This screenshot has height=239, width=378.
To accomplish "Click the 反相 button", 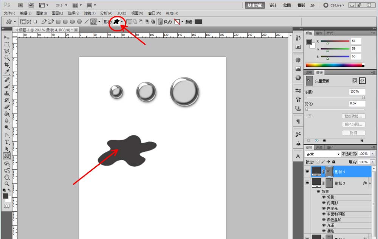I will pos(353,133).
